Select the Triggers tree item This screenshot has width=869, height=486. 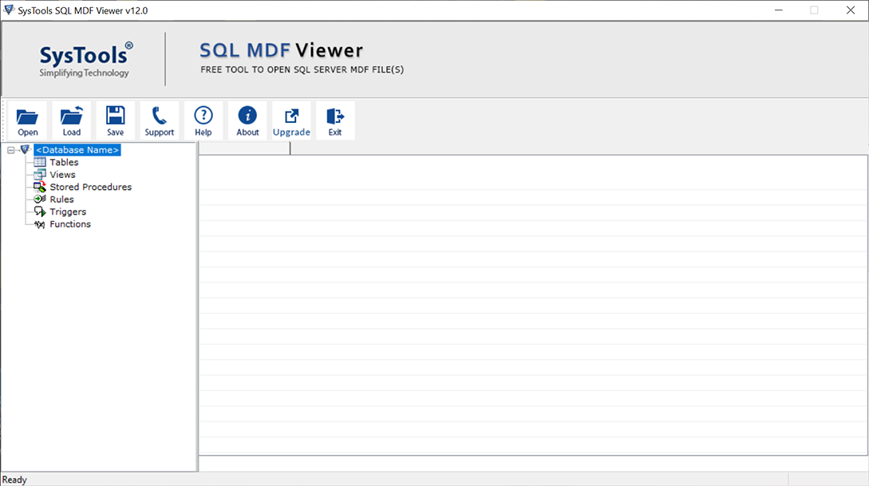68,211
